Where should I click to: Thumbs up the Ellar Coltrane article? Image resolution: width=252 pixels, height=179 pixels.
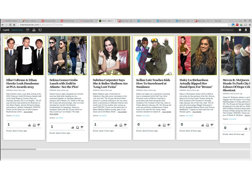pos(29,125)
